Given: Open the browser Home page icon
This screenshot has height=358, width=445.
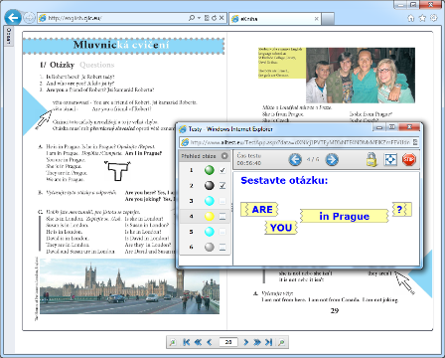Looking at the screenshot, I should (x=411, y=18).
